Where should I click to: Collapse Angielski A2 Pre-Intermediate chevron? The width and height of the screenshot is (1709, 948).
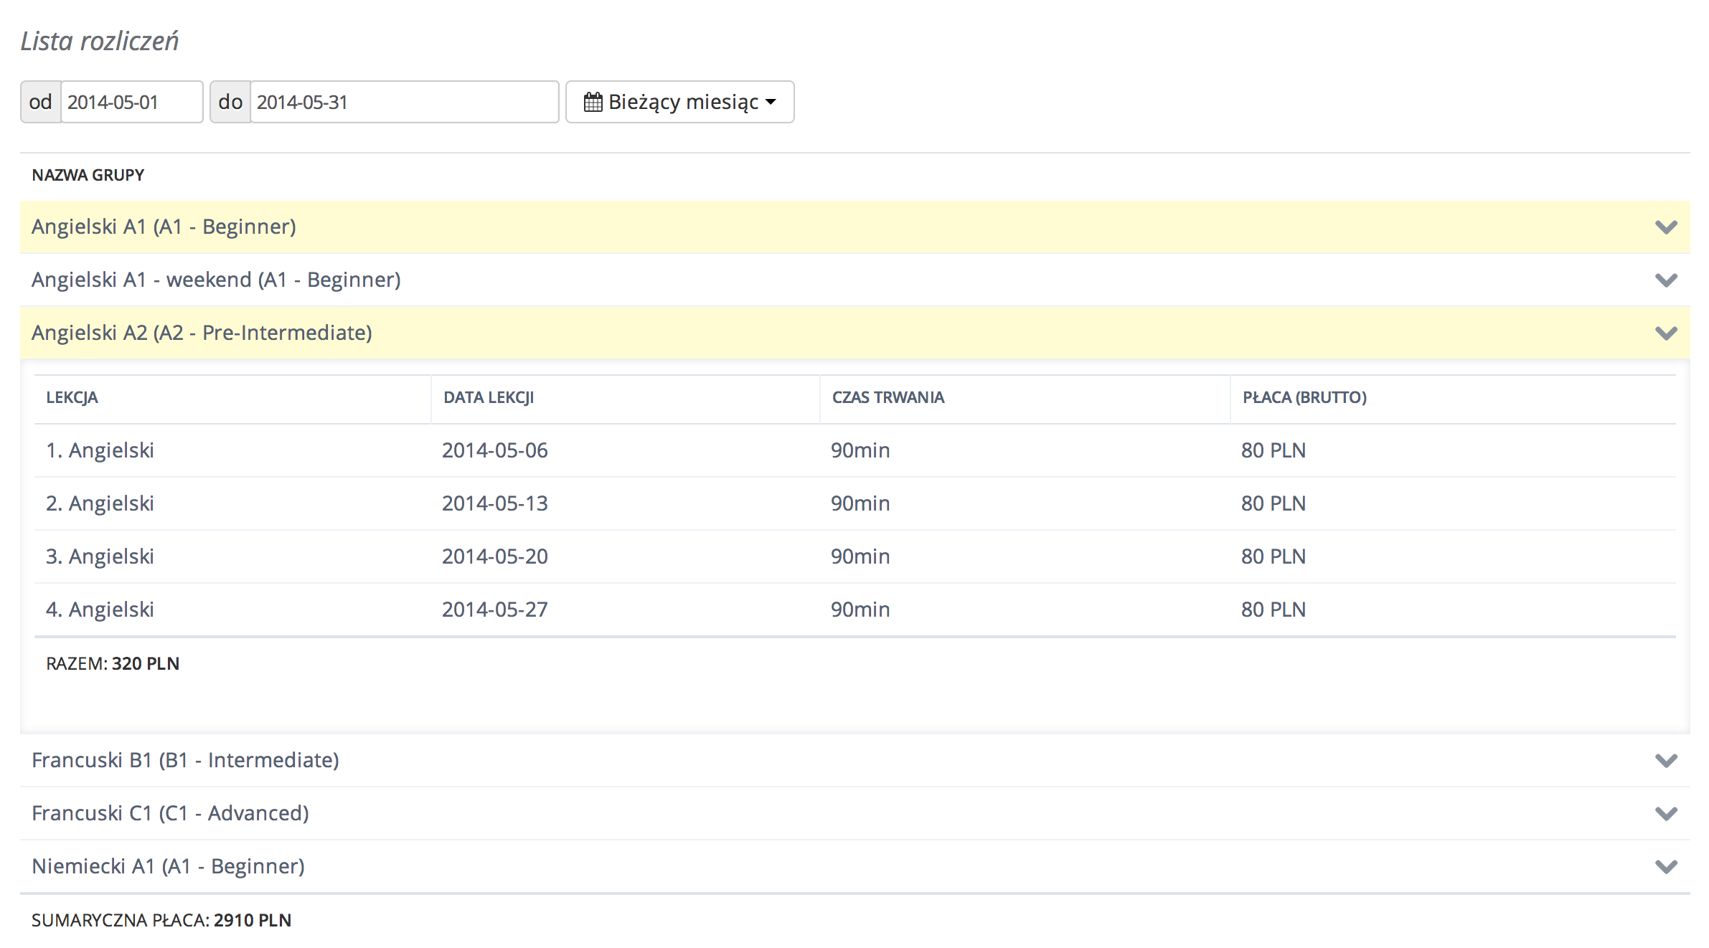1665,333
